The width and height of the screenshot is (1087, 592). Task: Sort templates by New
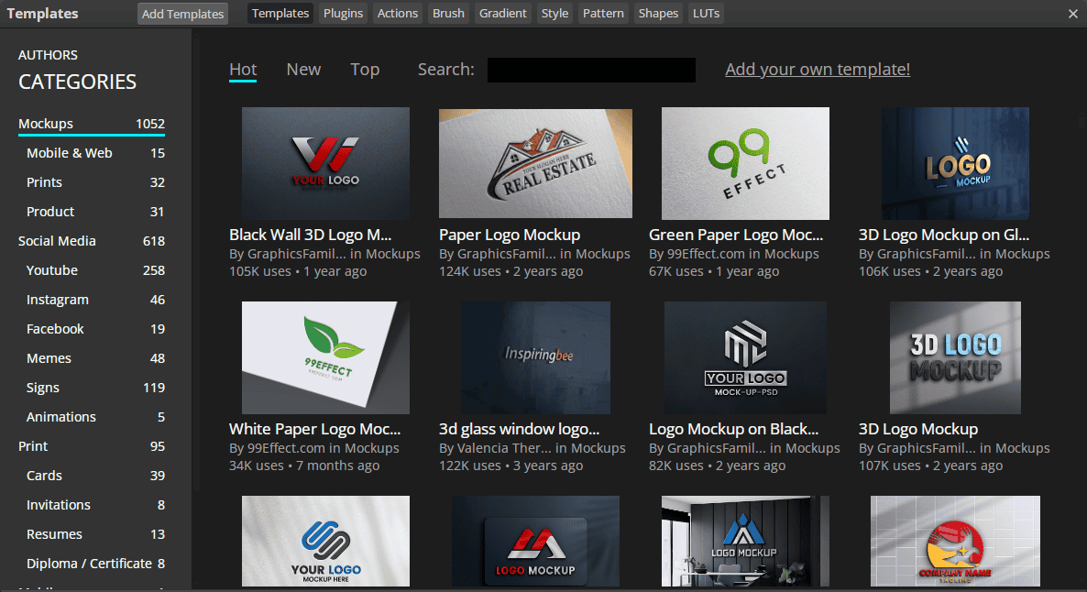click(x=303, y=70)
